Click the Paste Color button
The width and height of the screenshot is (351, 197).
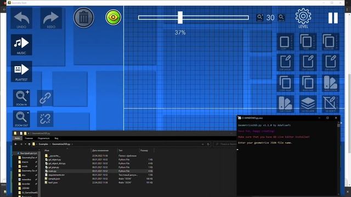point(331,83)
